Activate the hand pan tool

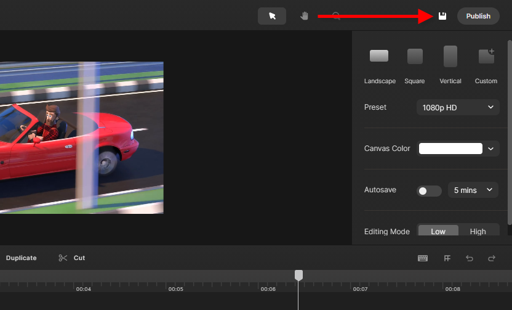[x=304, y=16]
